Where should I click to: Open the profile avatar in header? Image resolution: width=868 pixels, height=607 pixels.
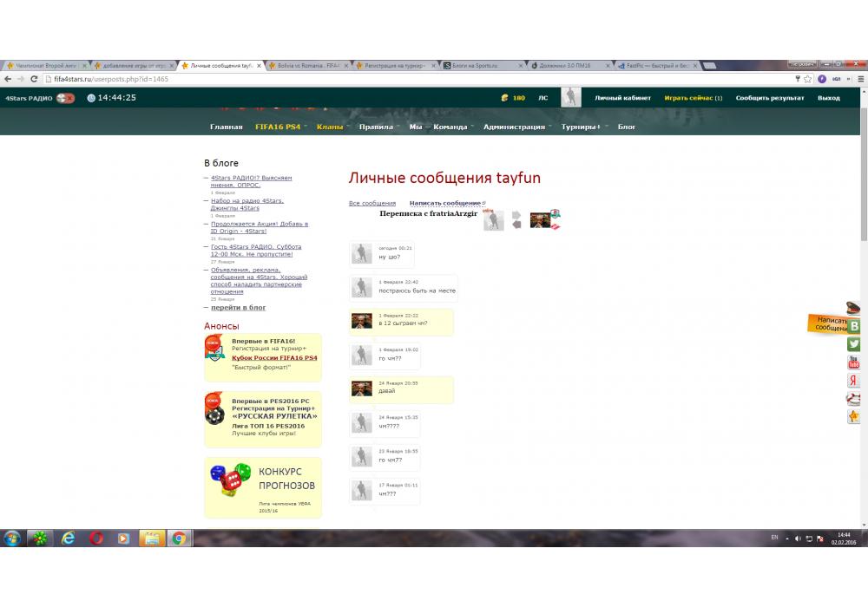pyautogui.click(x=570, y=97)
